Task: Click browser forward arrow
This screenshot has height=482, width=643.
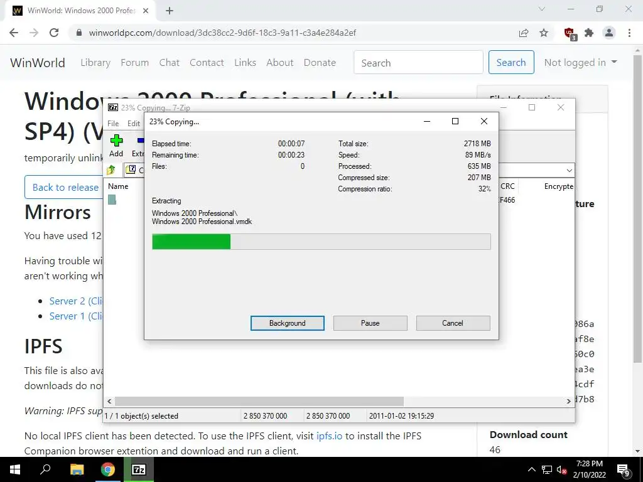Action: tap(34, 33)
